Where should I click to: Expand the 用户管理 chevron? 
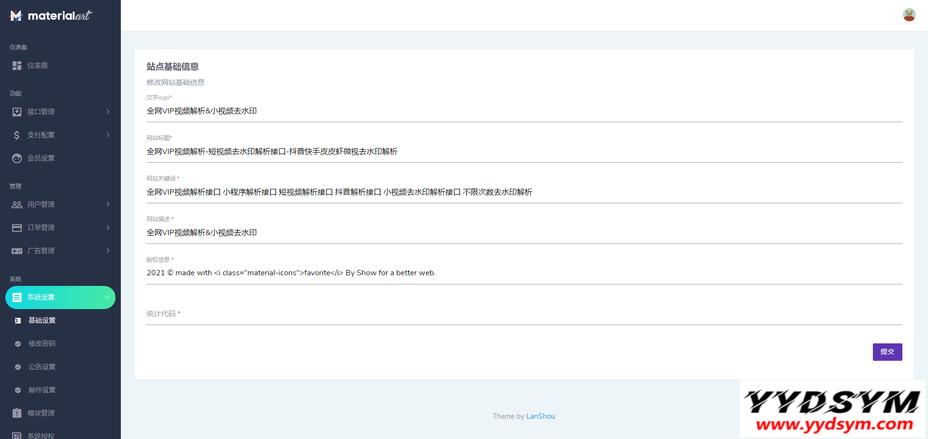[x=108, y=205]
